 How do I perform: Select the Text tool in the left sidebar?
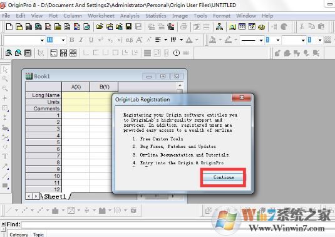[x=5, y=156]
